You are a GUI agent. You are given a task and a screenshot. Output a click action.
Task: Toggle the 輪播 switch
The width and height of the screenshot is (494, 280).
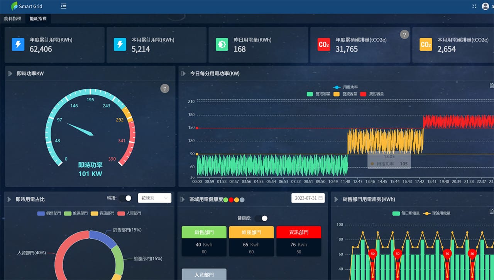tap(125, 198)
